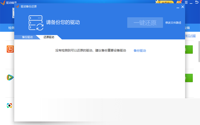The width and height of the screenshot is (200, 125).
Task: Click the 驱动精灵 logo in main window
Action: 3,3
